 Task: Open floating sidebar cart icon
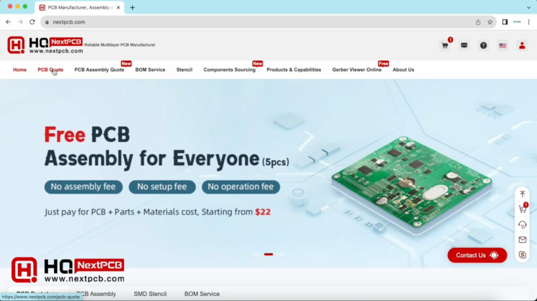tap(522, 209)
